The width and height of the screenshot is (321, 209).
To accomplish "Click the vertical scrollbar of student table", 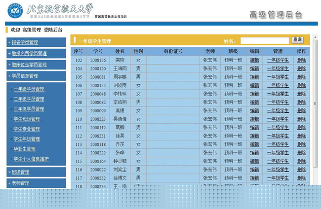I will coord(315,104).
